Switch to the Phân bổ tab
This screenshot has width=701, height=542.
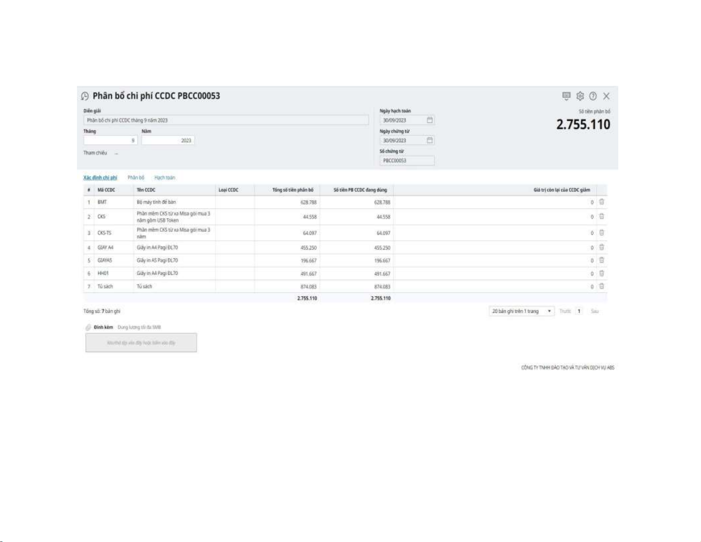coord(136,177)
